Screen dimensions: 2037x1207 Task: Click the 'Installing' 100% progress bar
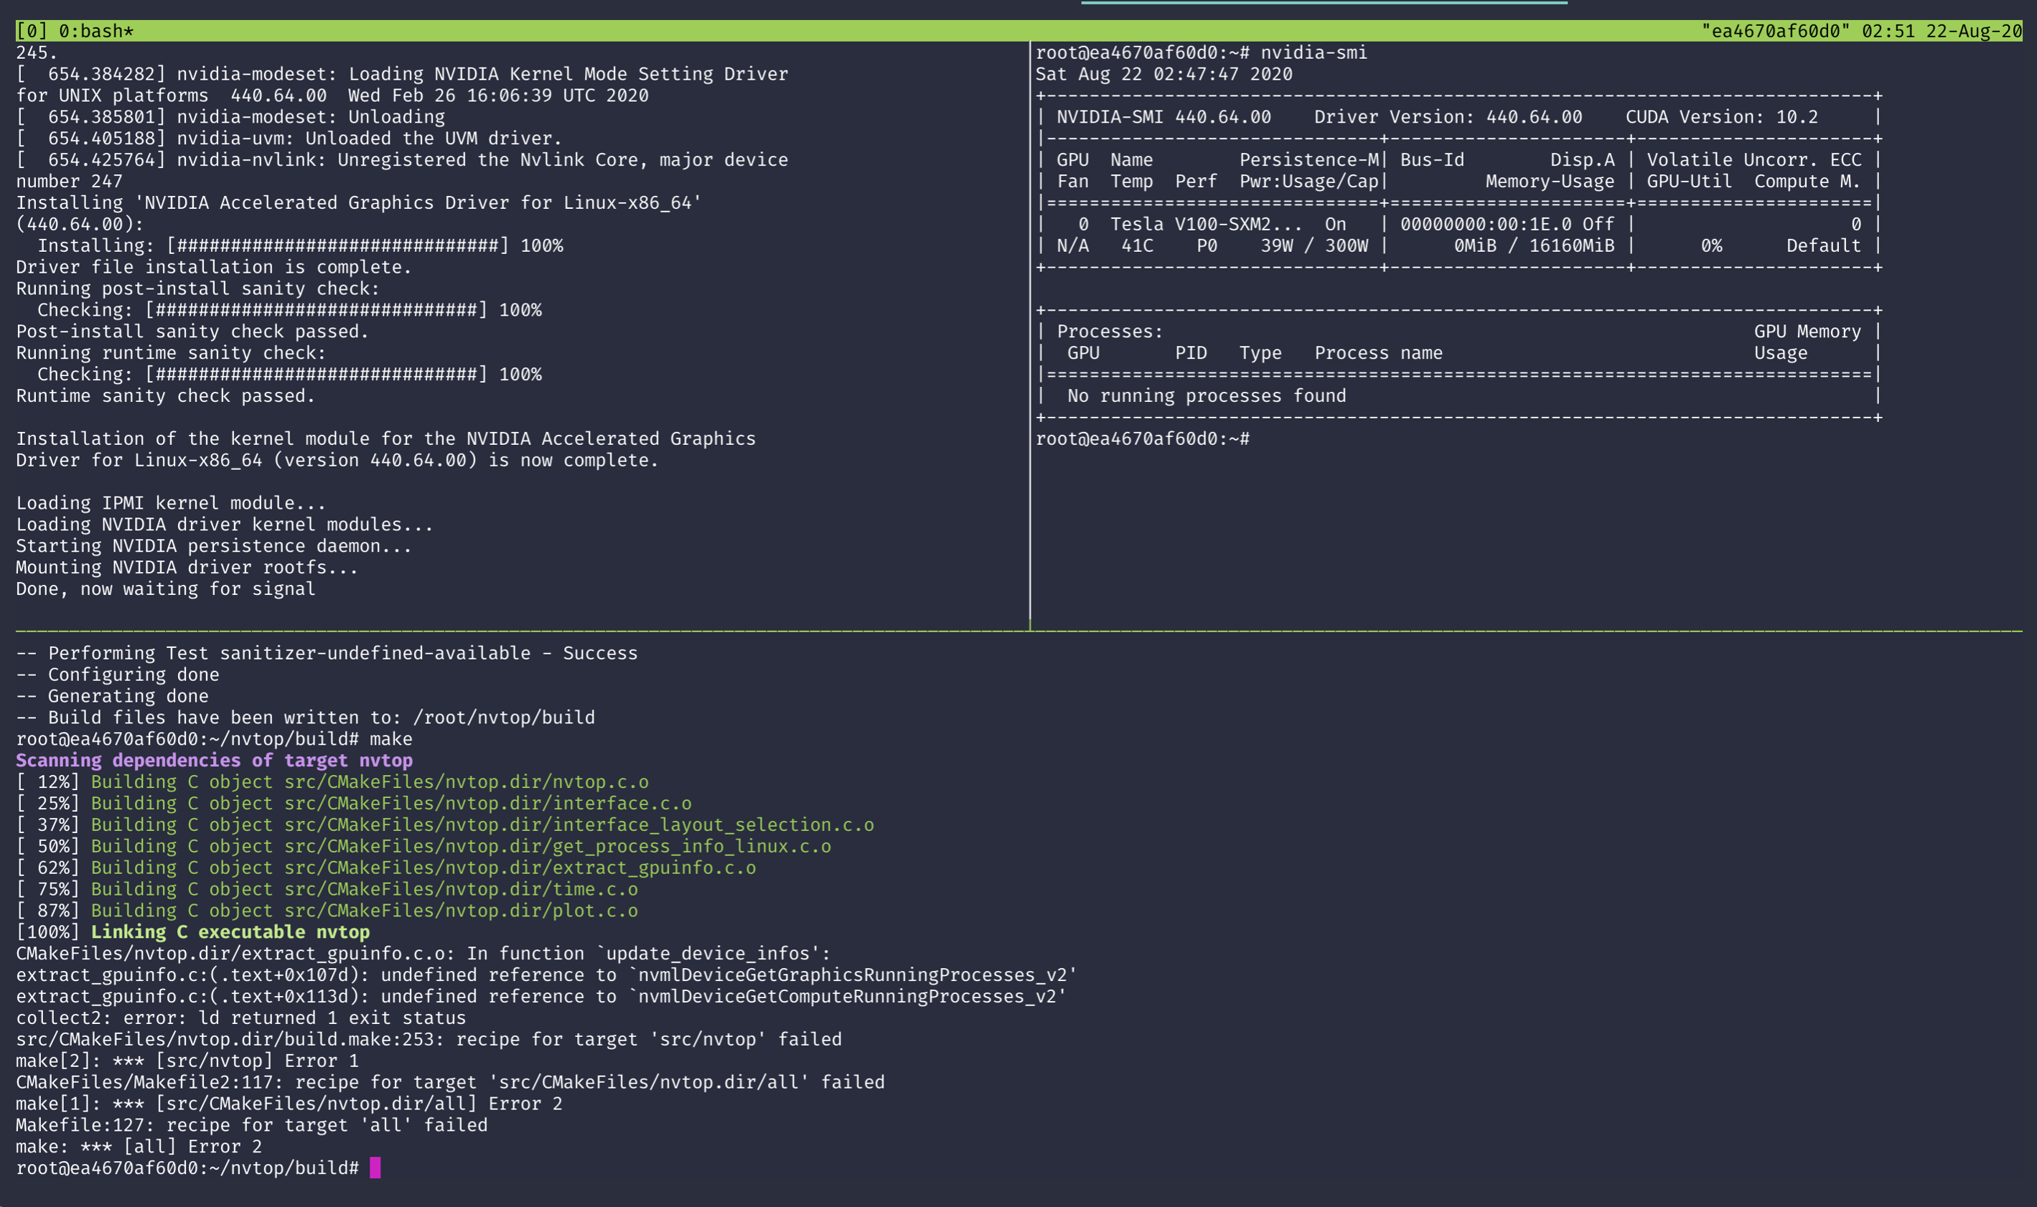[337, 245]
